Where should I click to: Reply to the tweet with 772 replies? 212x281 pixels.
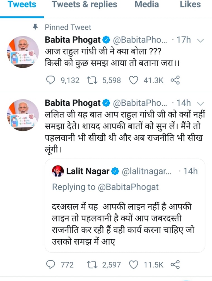pyautogui.click(x=50, y=265)
